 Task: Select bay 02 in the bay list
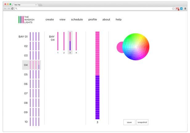[31, 46]
